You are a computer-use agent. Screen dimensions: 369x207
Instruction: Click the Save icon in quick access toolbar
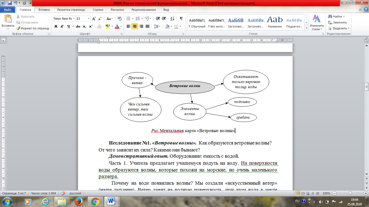click(10, 3)
